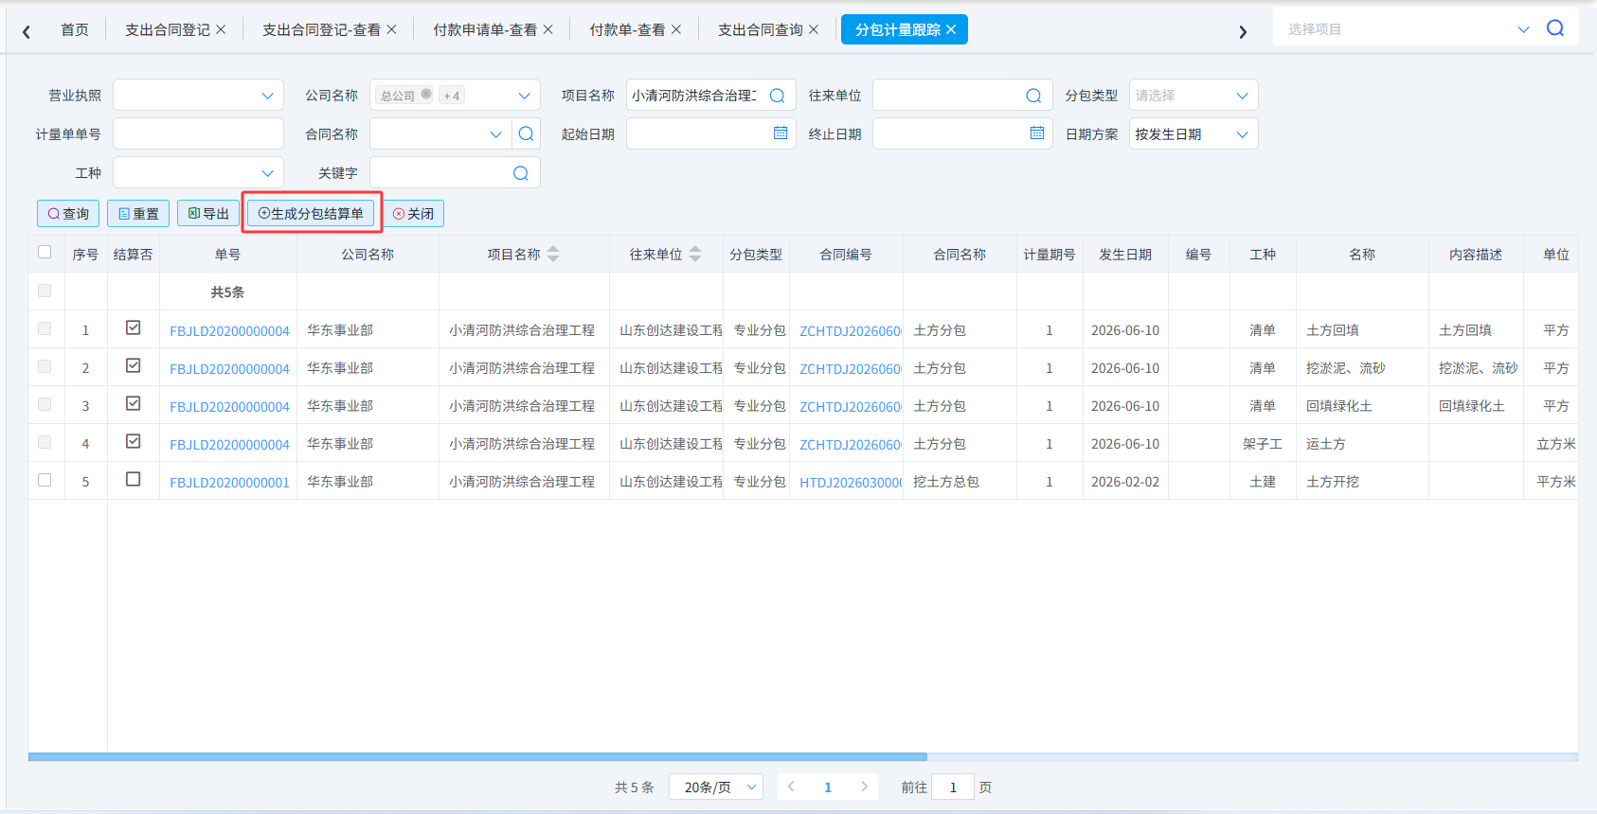Open the calendar icon for 终止日期
This screenshot has height=814, width=1597.
[x=1037, y=133]
